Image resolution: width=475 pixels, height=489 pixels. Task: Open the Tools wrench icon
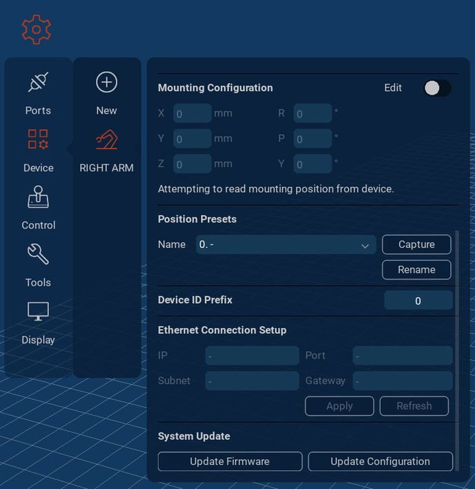point(38,254)
